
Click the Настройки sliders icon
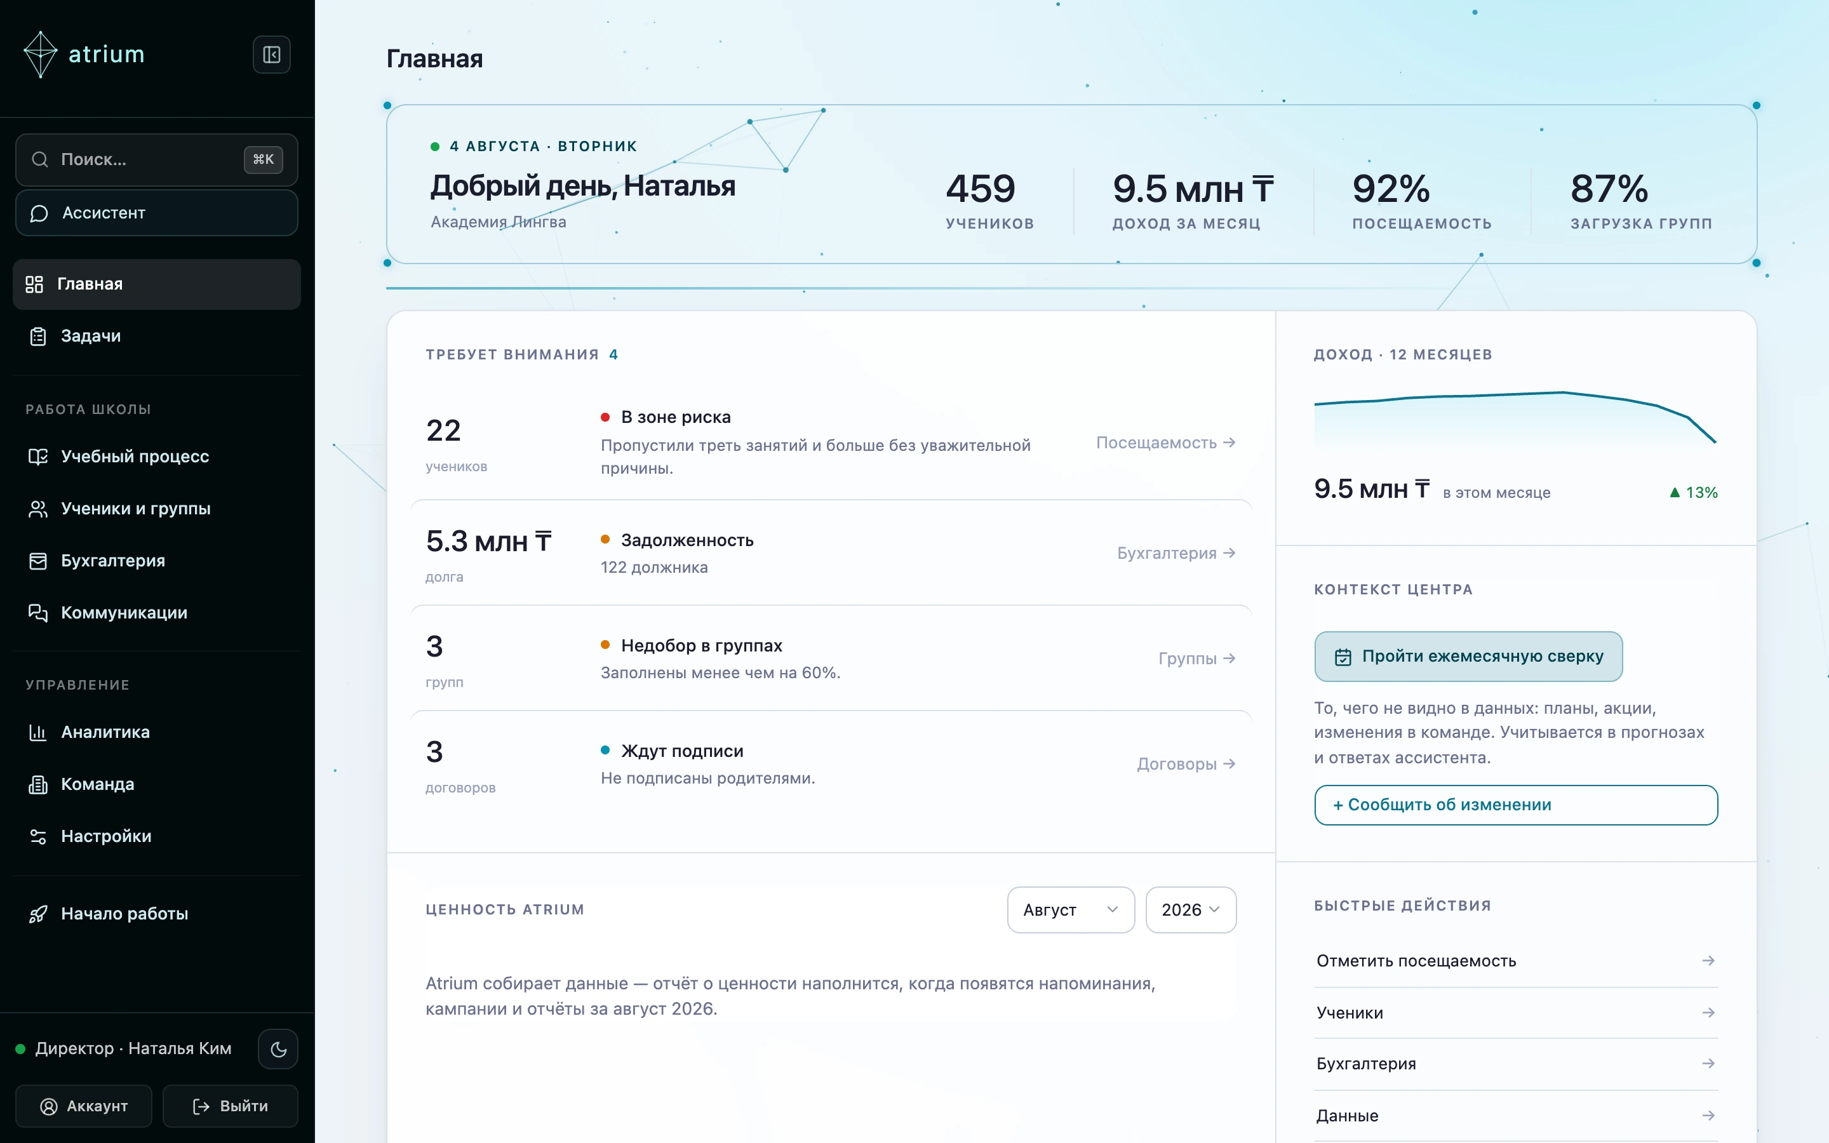[38, 837]
